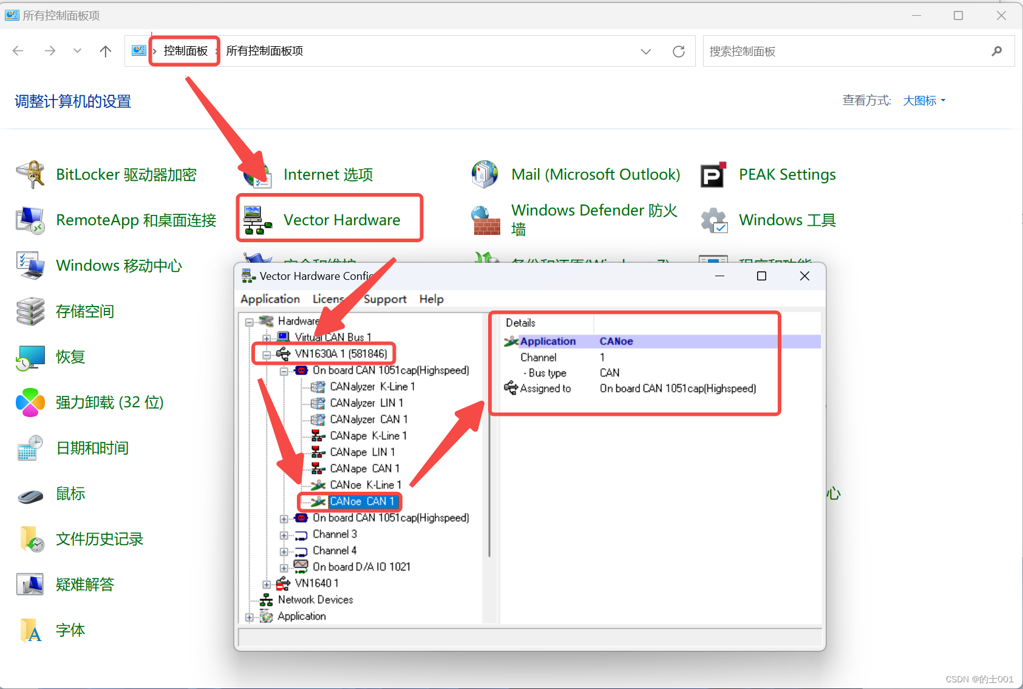
Task: Select CANape K-Line 1 entry
Action: tap(369, 436)
